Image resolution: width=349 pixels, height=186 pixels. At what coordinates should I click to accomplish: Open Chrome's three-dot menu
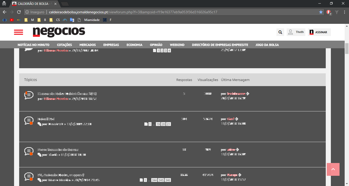coord(344,12)
